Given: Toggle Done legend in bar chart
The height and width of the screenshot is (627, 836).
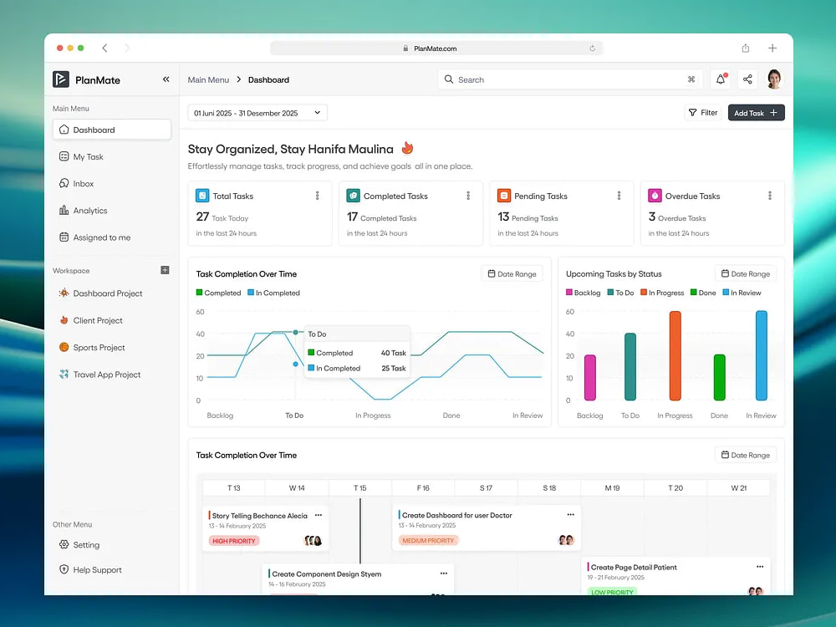Looking at the screenshot, I should [703, 293].
